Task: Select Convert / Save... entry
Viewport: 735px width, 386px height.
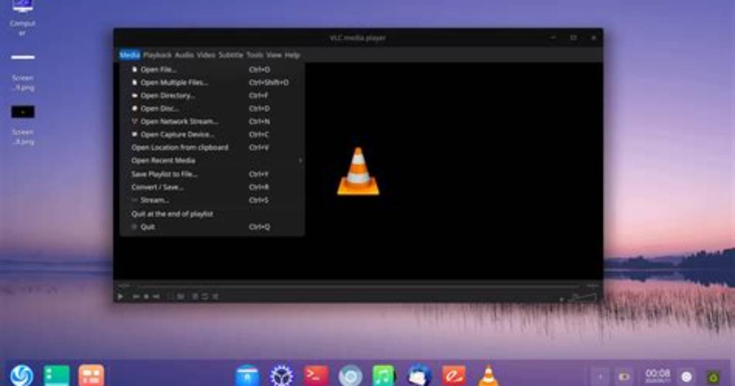Action: 212,187
